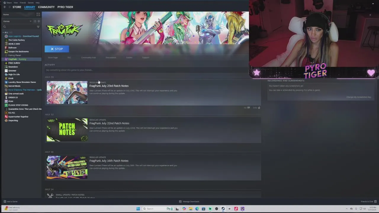Select Moral Dilemma: The Interview entry

(25, 90)
